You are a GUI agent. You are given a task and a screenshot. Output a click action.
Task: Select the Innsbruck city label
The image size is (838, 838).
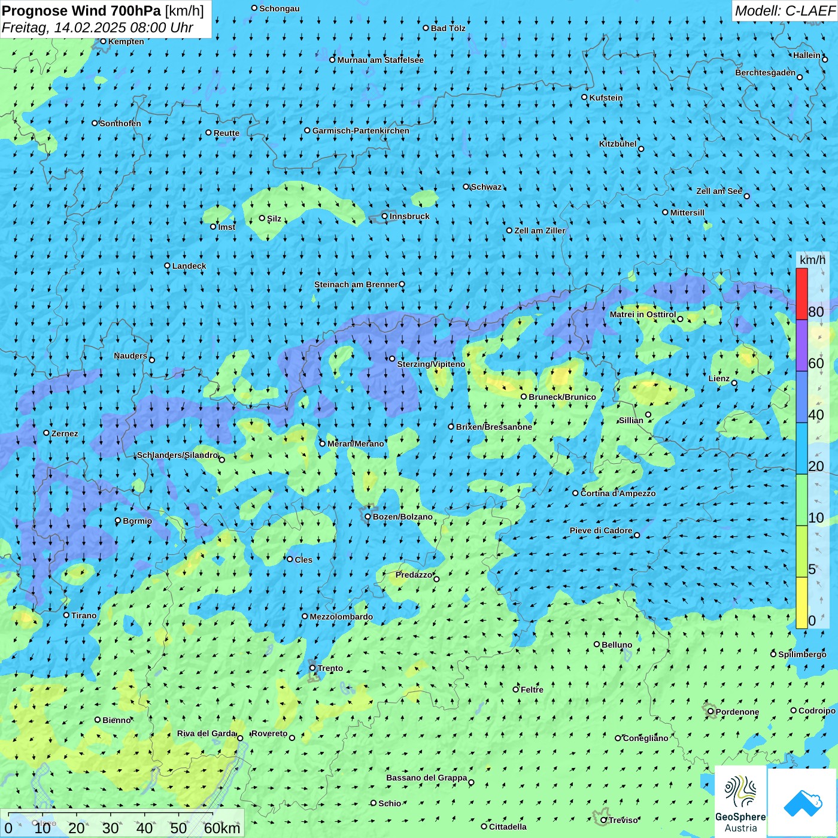pos(409,216)
